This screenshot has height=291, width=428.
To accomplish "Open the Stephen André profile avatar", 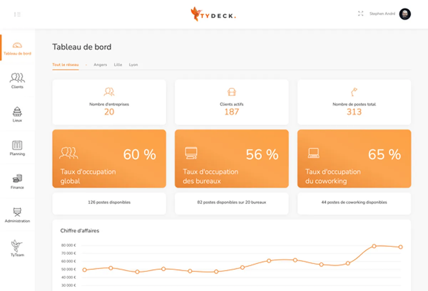I will click(x=405, y=14).
